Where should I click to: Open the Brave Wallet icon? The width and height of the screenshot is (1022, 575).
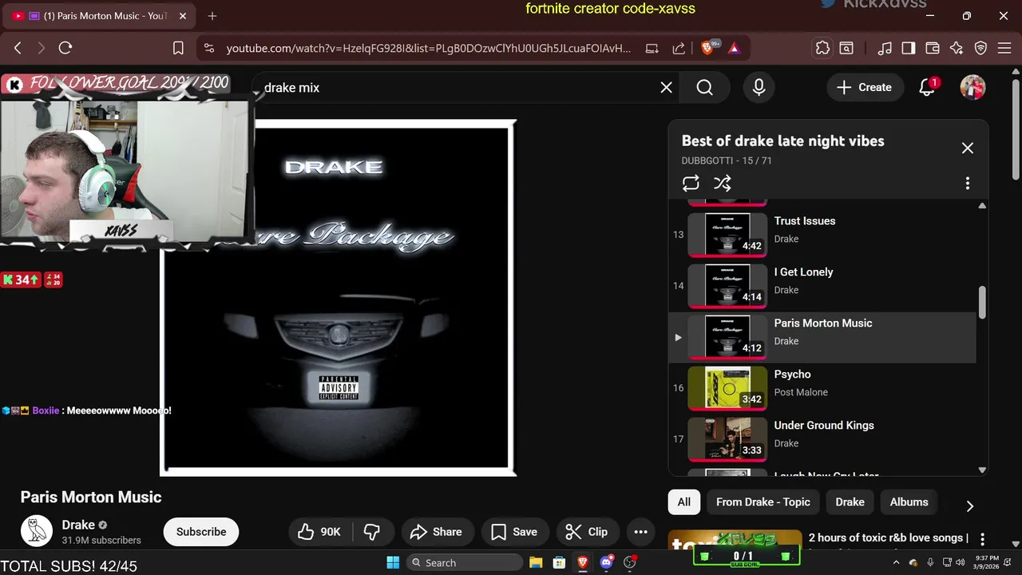[933, 48]
